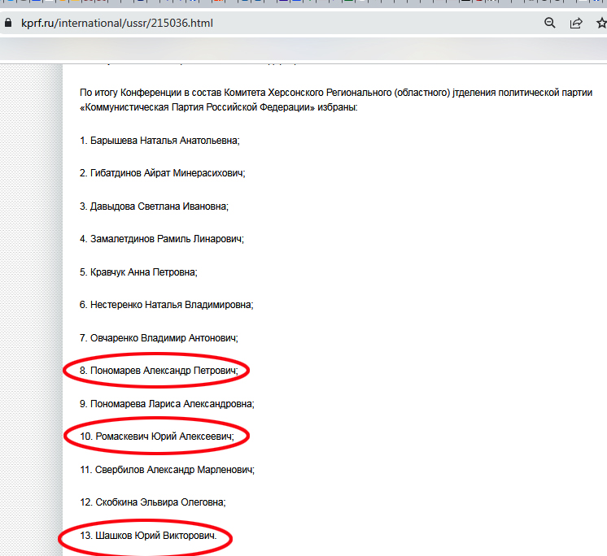Click the share page icon
Screen dimensions: 607x556
pos(576,24)
